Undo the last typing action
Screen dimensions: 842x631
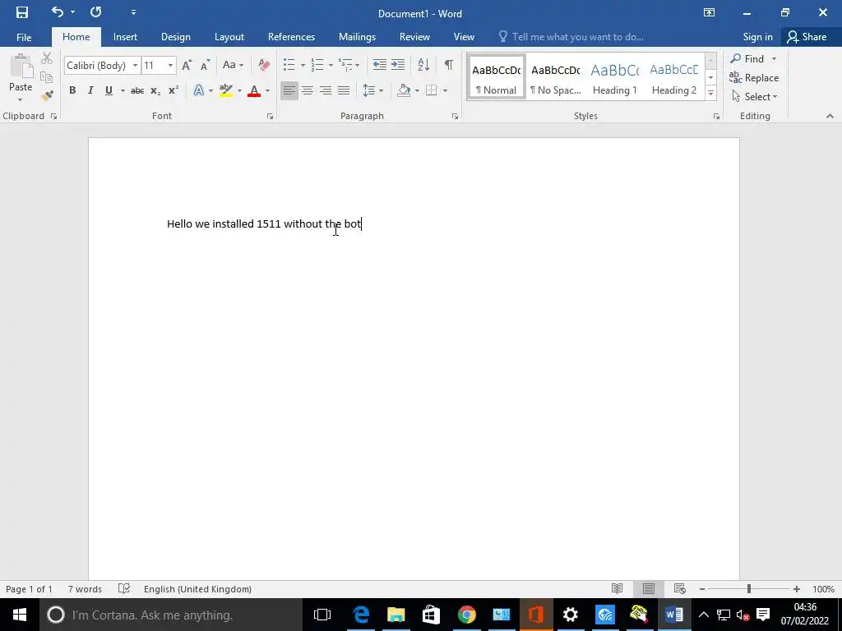(x=57, y=12)
